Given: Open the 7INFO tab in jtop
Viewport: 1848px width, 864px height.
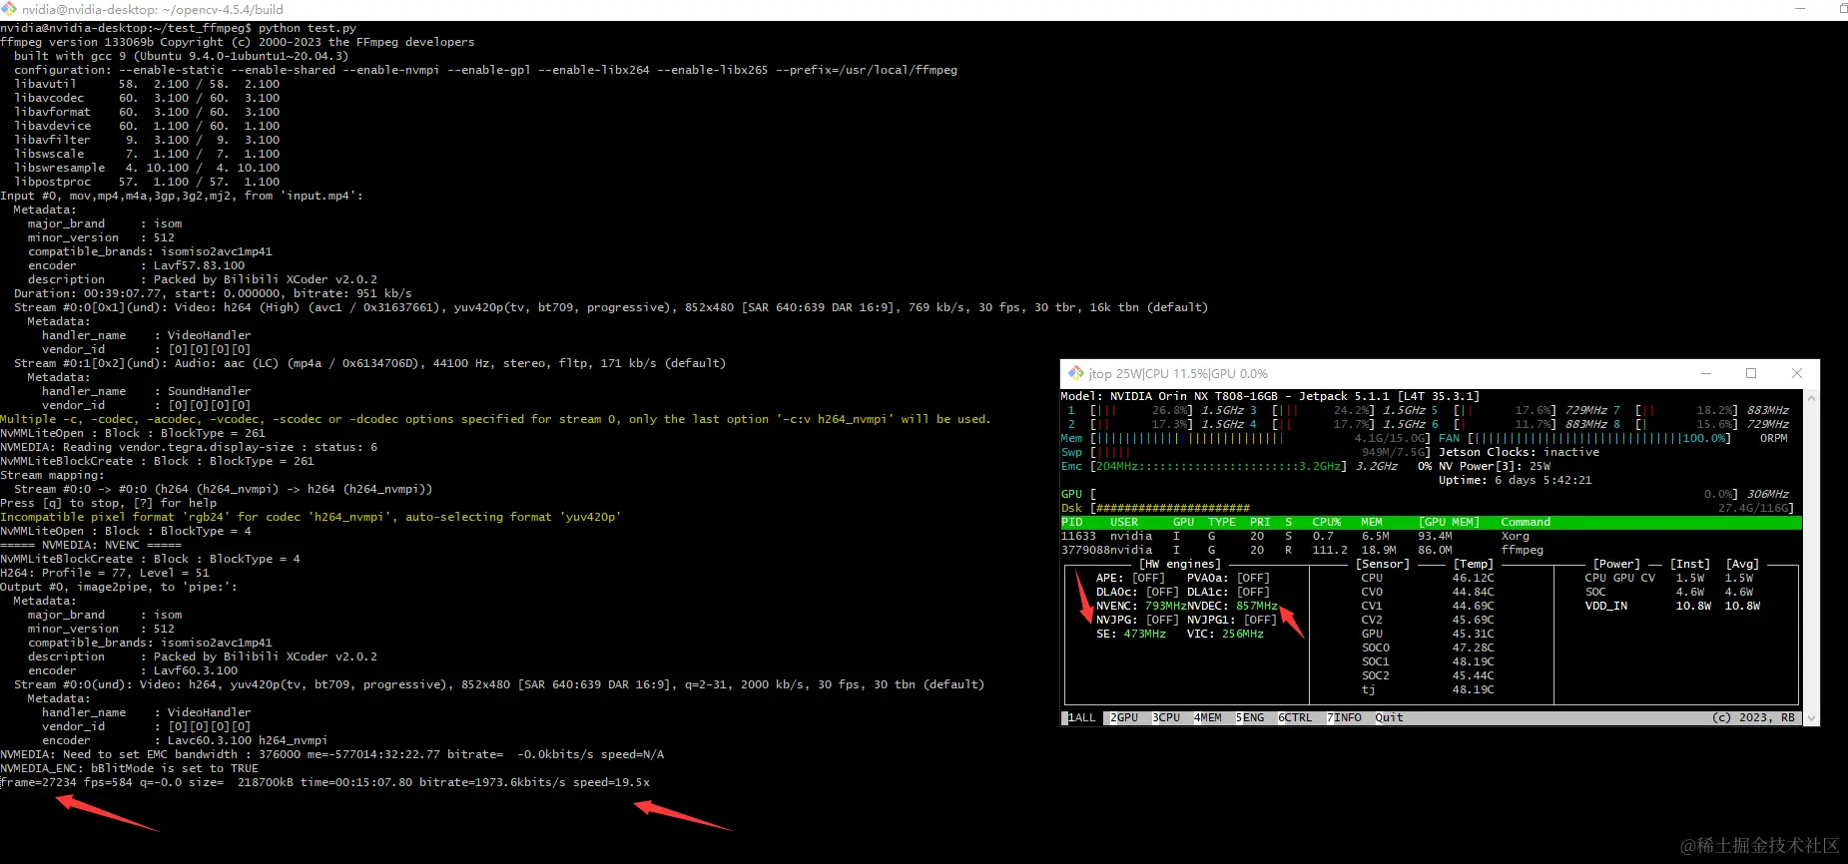Looking at the screenshot, I should pos(1344,717).
